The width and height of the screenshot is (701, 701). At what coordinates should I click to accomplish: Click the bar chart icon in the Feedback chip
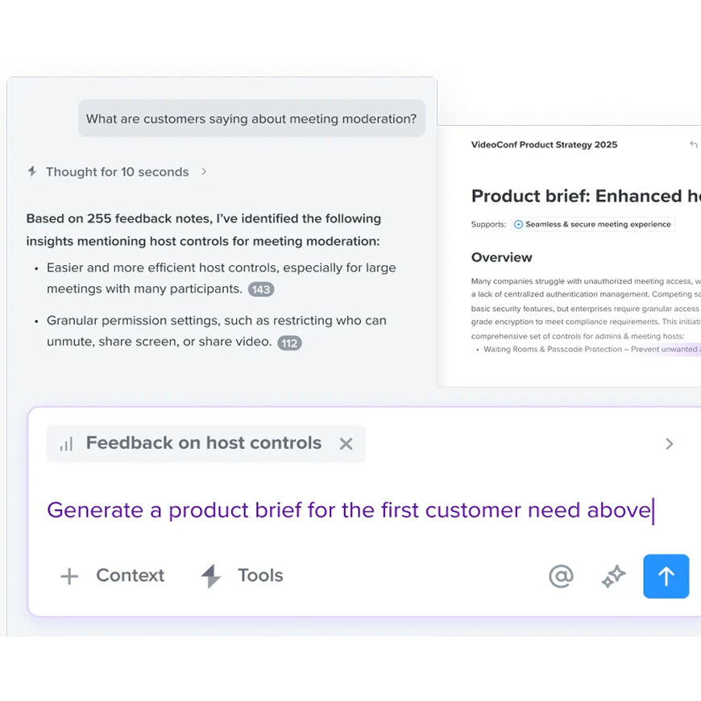click(x=66, y=444)
